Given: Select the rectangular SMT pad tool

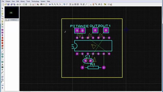Looking at the screenshot, I should [2, 43].
